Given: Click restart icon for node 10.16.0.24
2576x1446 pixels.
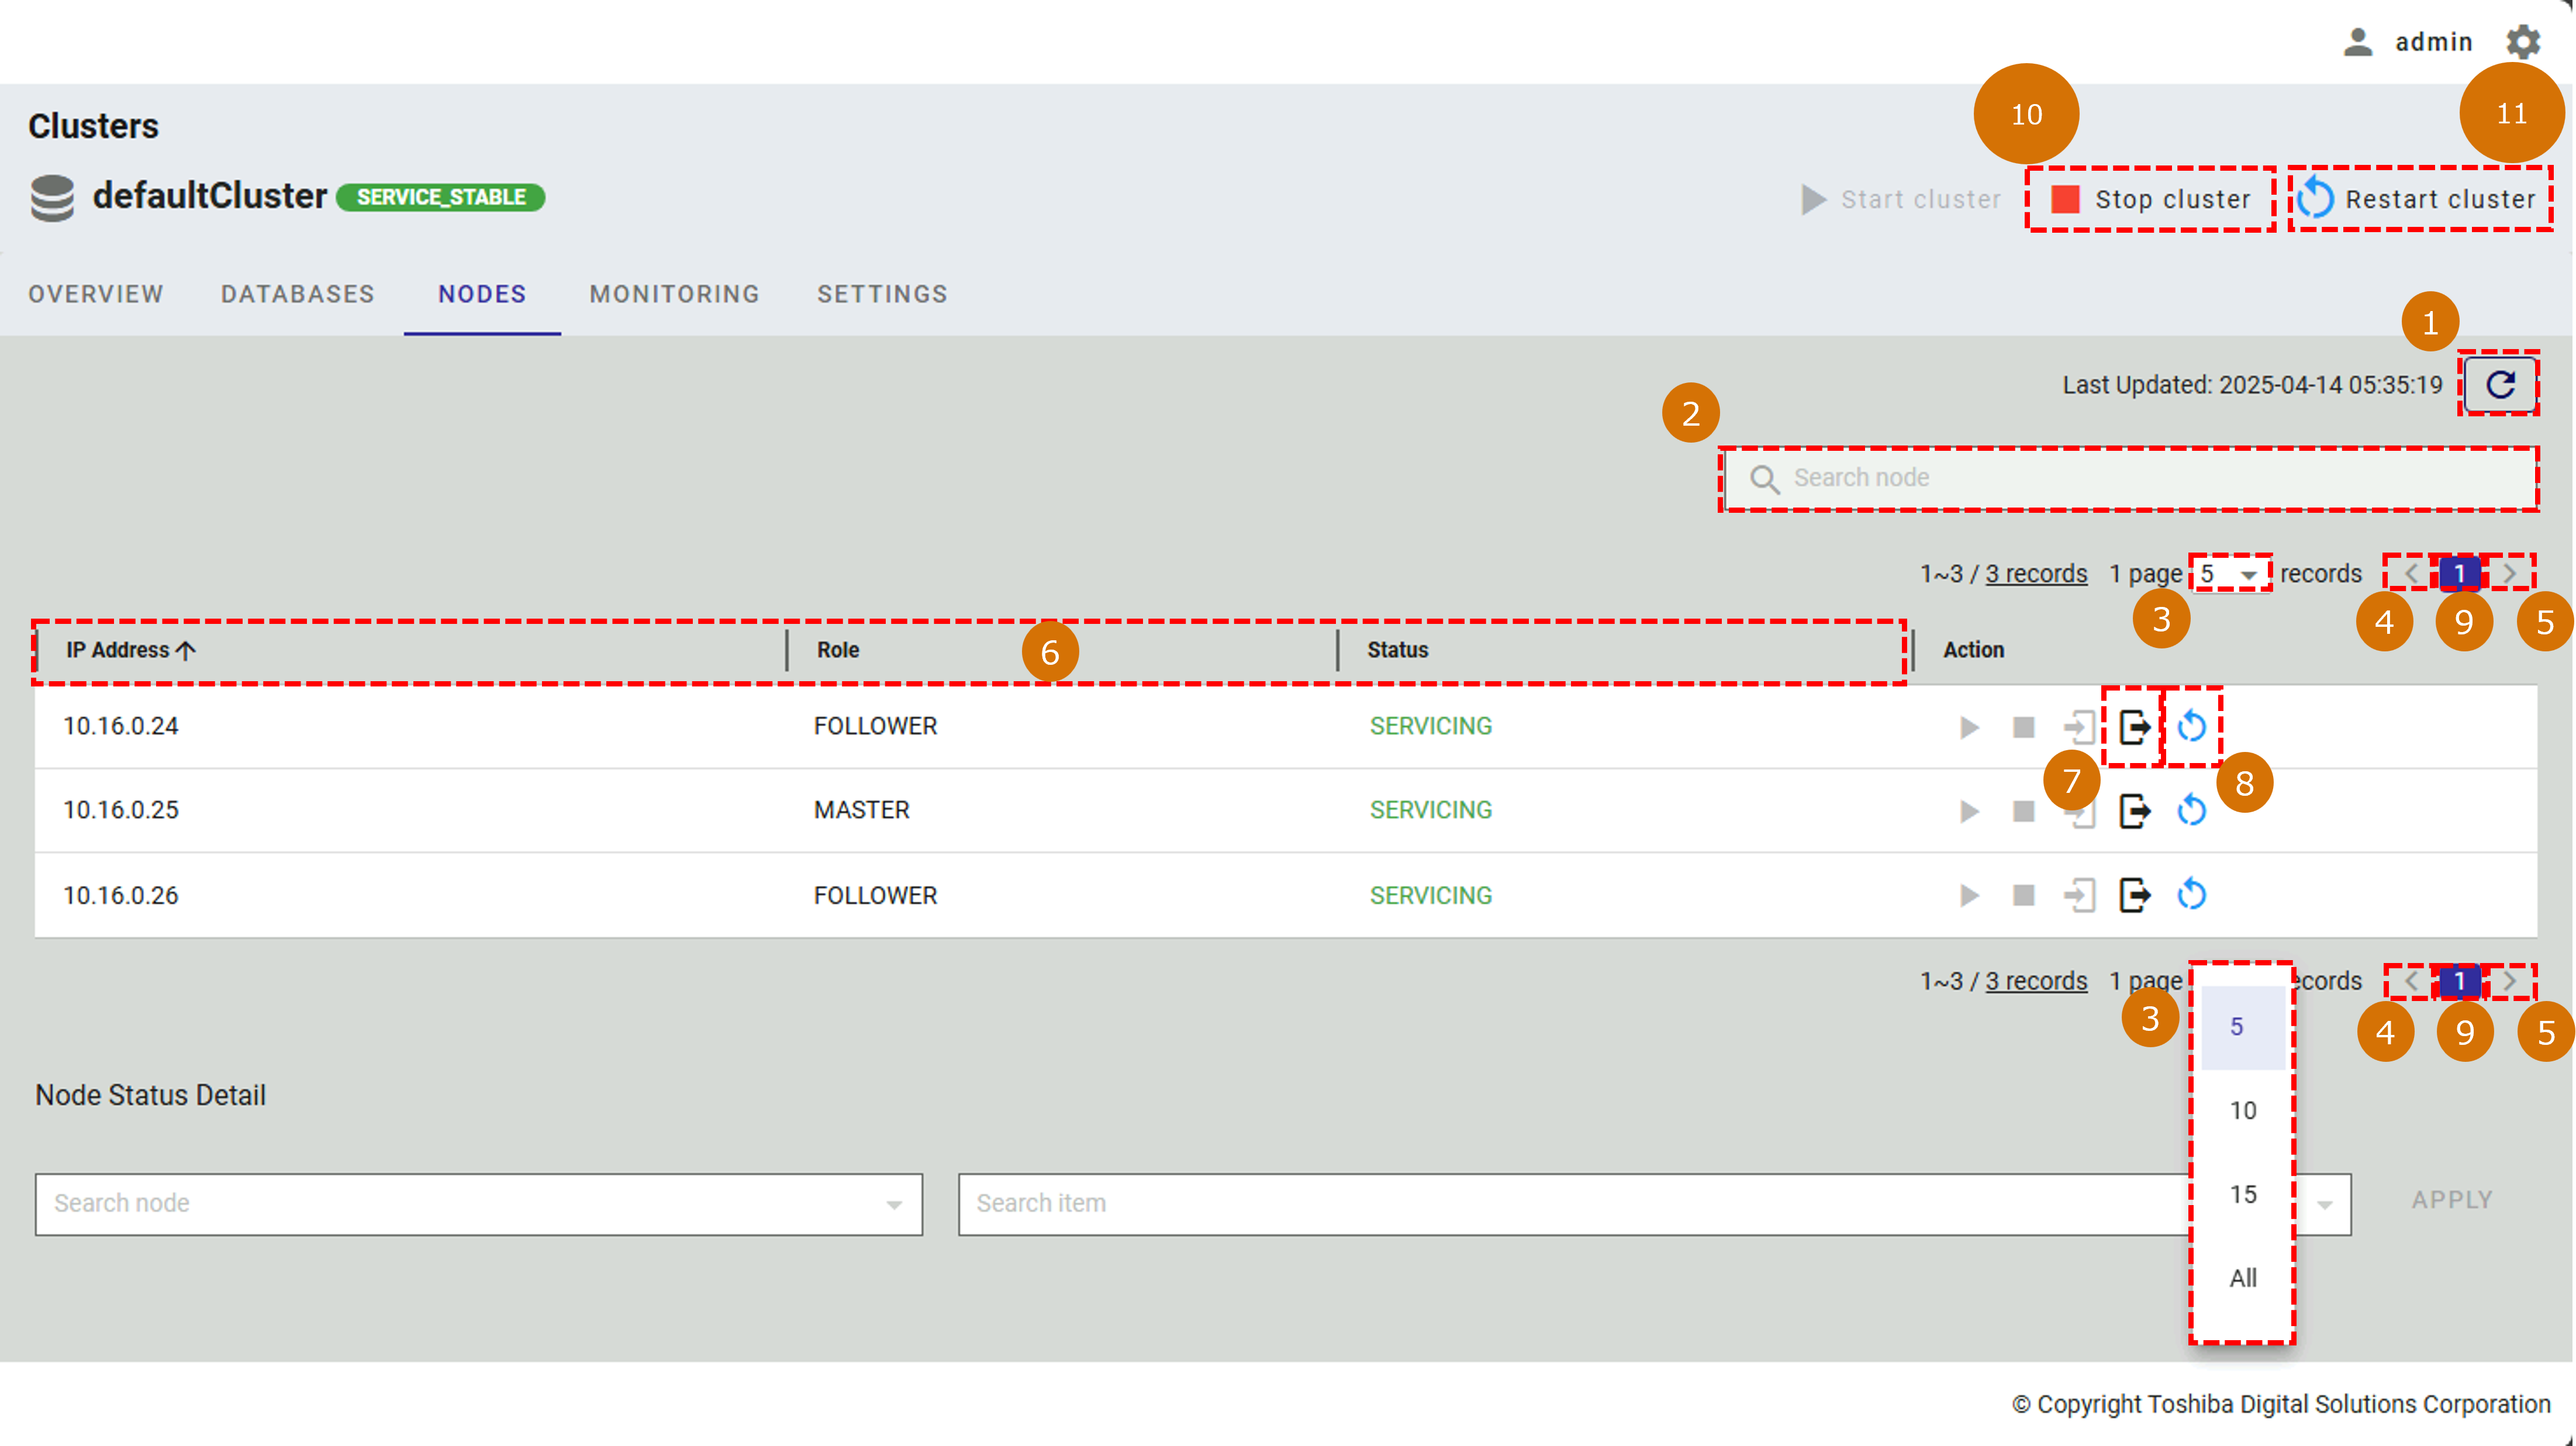Looking at the screenshot, I should 2191,727.
